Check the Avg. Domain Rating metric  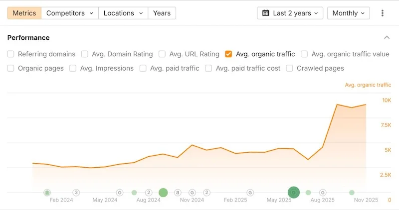85,54
